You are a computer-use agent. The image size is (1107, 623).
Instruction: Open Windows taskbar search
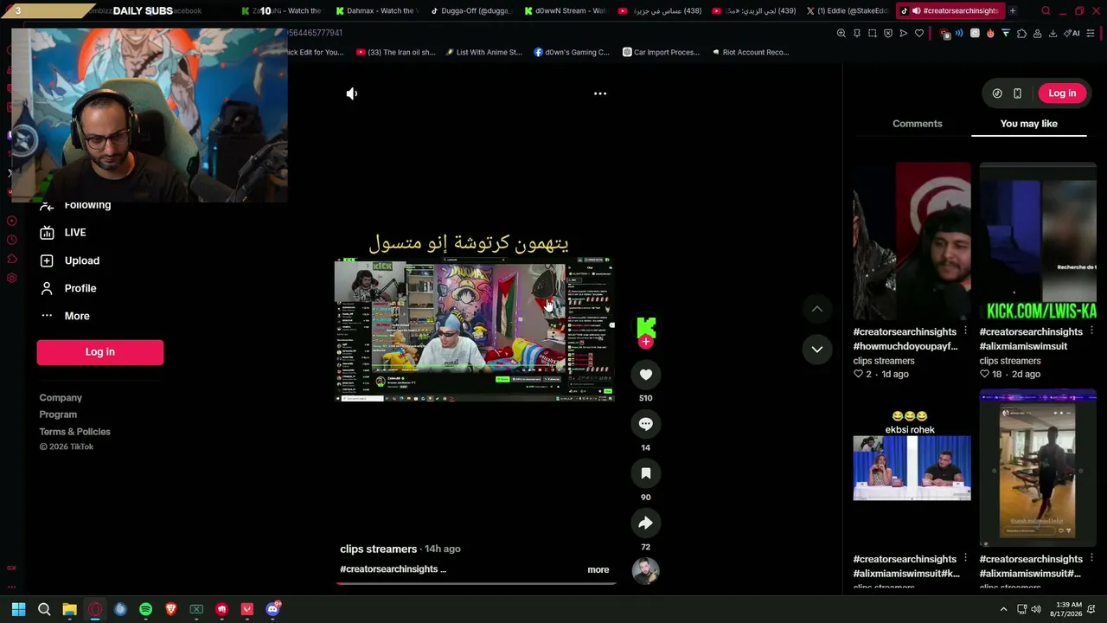(x=44, y=609)
